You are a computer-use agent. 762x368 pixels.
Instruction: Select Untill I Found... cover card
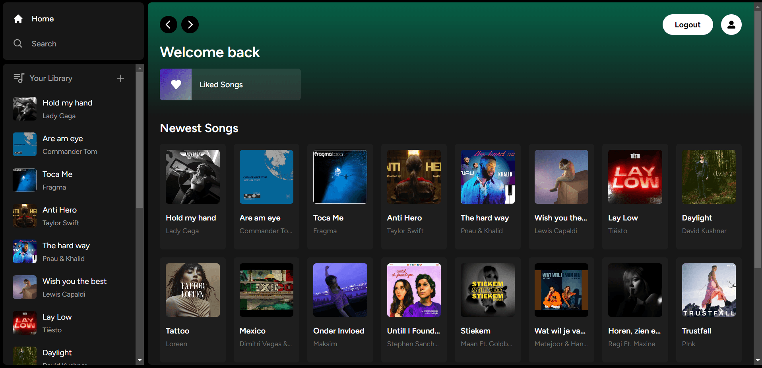tap(414, 290)
